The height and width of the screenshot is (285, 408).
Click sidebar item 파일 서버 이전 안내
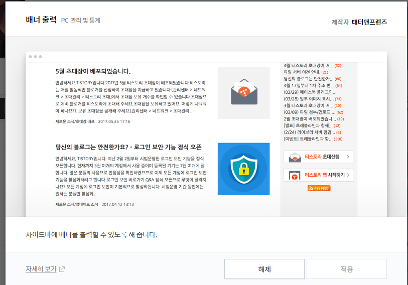302,72
